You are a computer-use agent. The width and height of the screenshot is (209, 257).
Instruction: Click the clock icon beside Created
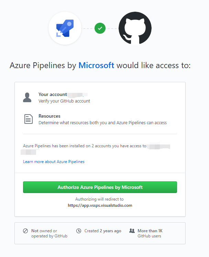tap(79, 231)
